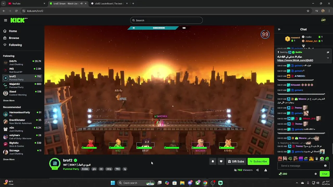Image resolution: width=333 pixels, height=187 pixels.
Task: Focus the Kick Search box
Action: 166,20
